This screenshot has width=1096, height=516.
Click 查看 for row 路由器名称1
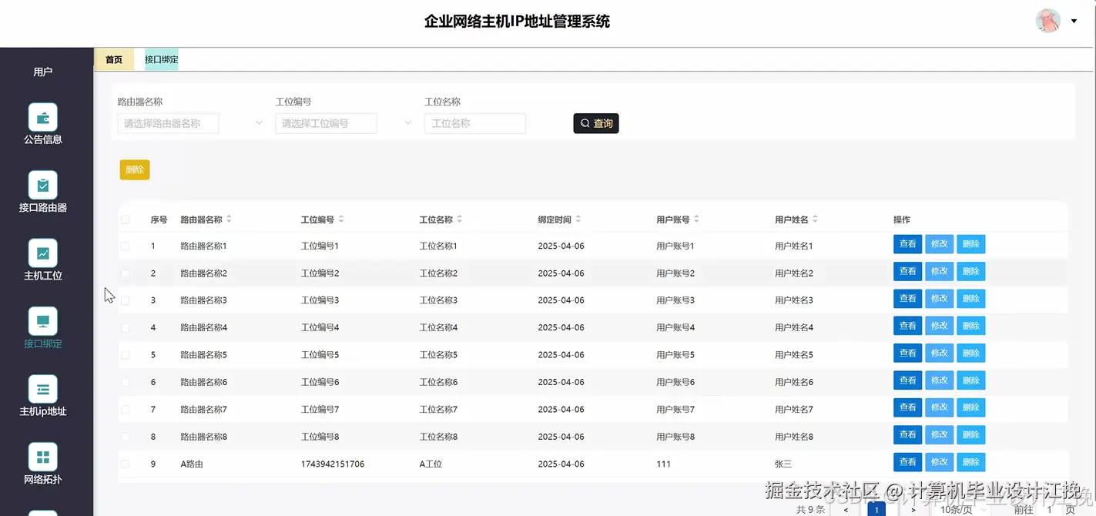[907, 244]
